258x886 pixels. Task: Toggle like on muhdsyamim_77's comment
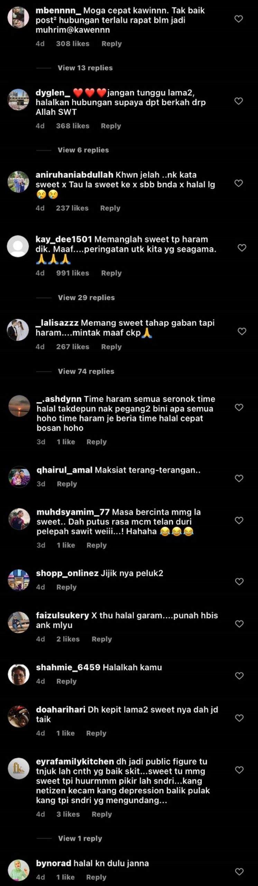(x=239, y=520)
